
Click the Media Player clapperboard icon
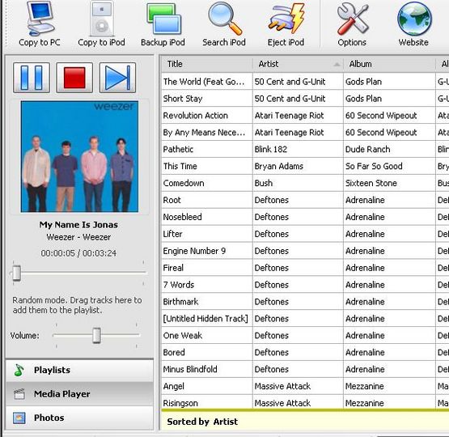(19, 394)
